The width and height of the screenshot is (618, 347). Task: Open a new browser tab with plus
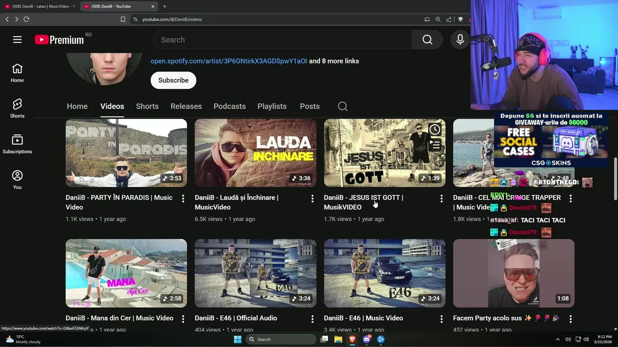click(x=165, y=6)
